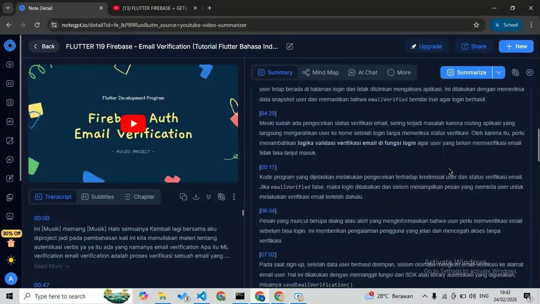Select the Transcript tab
The height and width of the screenshot is (304, 540).
coord(53,197)
